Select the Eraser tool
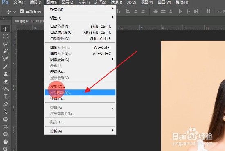This screenshot has height=151, width=225. (x=5, y=82)
